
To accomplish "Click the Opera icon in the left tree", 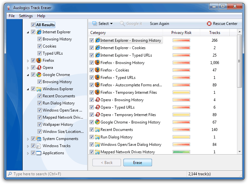I will (39, 68).
